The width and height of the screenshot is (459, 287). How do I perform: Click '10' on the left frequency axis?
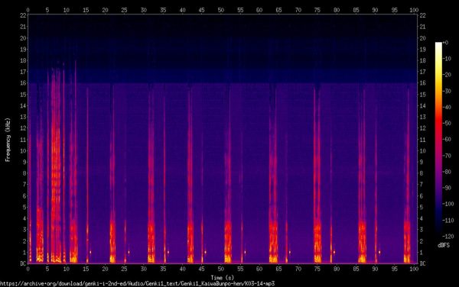[23, 150]
